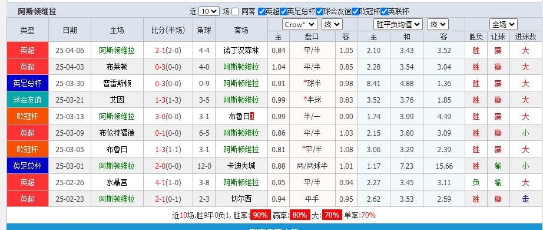Click the 日期 column header

point(69,30)
